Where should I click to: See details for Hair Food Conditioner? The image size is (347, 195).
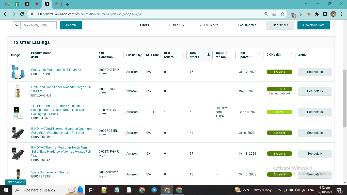(315, 91)
